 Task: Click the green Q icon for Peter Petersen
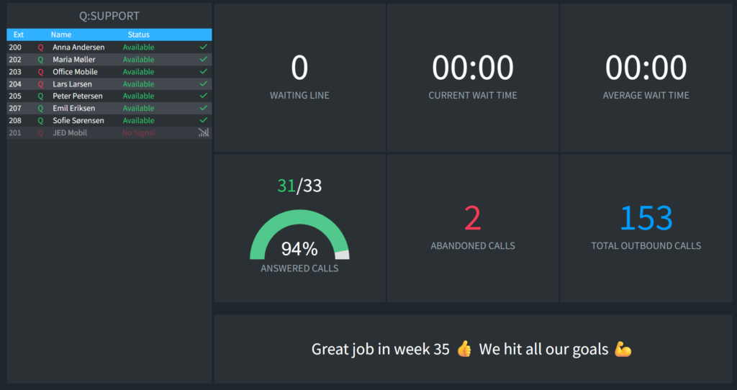[40, 96]
